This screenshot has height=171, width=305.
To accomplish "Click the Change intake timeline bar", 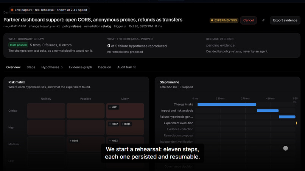I will [227, 105].
